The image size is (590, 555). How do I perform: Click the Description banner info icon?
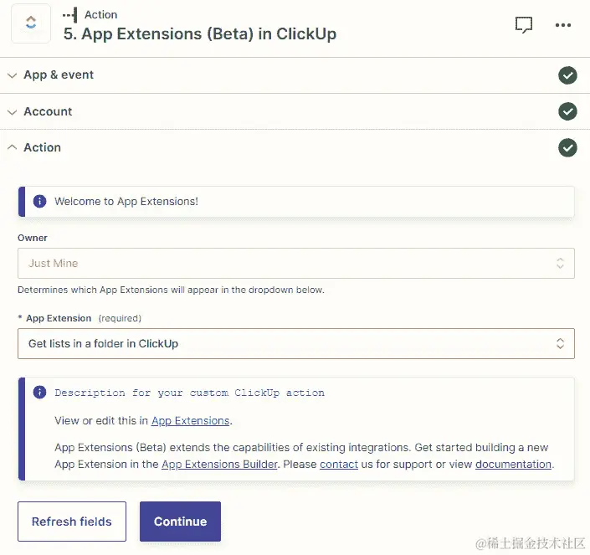tap(39, 393)
